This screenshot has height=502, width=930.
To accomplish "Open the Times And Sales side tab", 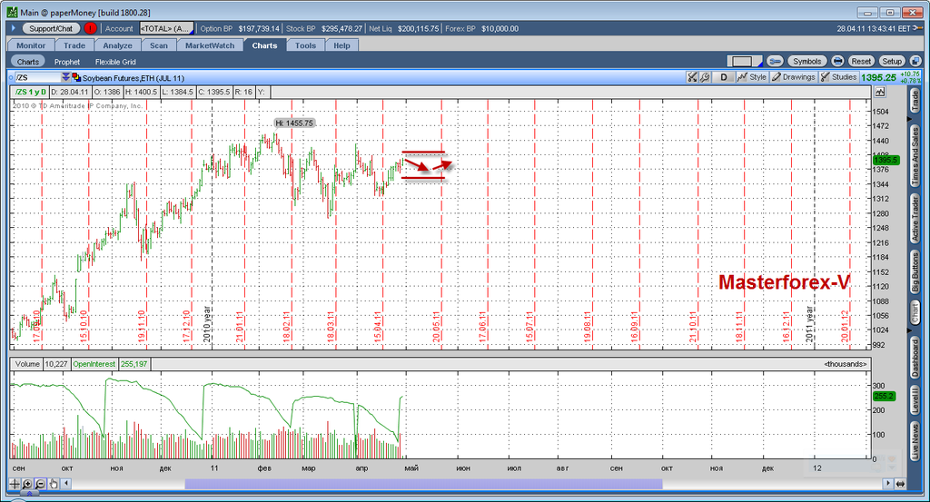I will tap(915, 155).
